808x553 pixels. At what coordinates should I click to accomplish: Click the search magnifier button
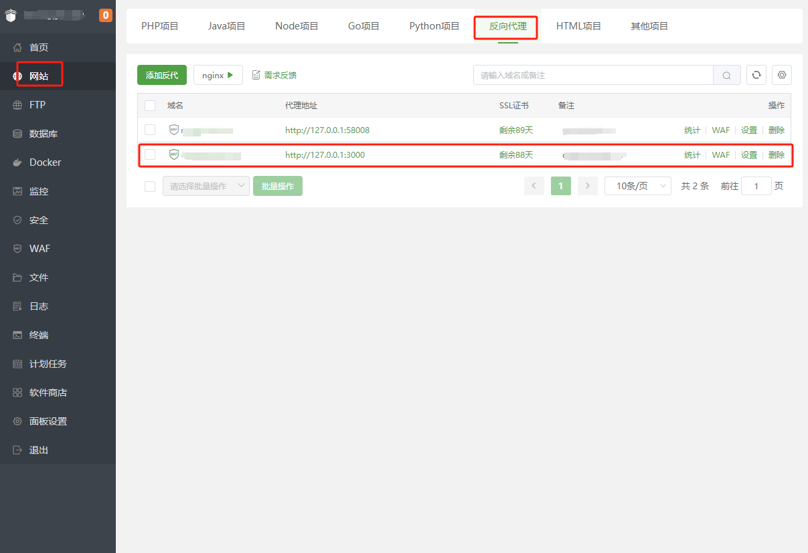(727, 75)
